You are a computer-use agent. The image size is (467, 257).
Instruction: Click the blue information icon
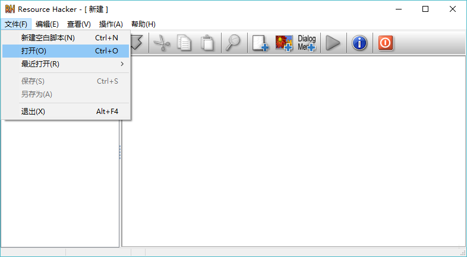coord(359,43)
